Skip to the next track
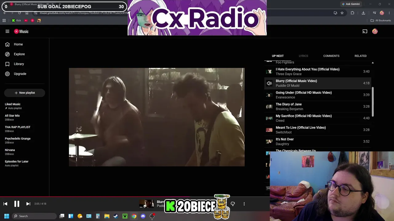Viewport: 394px width, 221px height. click(x=28, y=204)
